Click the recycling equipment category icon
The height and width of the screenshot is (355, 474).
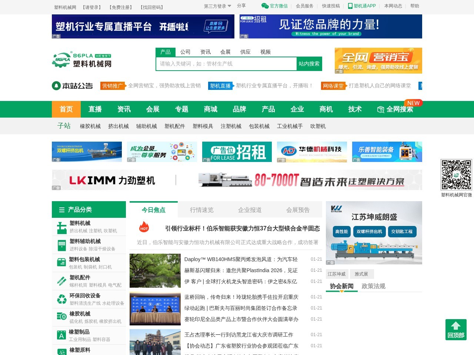click(61, 300)
